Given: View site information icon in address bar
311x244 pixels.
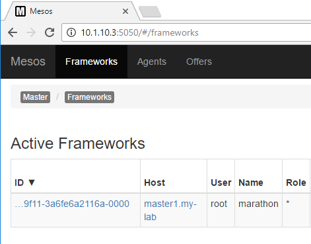Looking at the screenshot, I should [71, 32].
